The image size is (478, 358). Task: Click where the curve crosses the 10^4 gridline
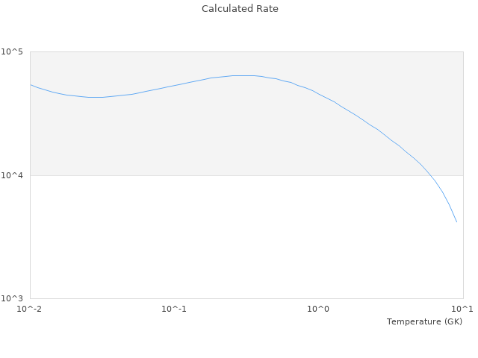coord(429,175)
